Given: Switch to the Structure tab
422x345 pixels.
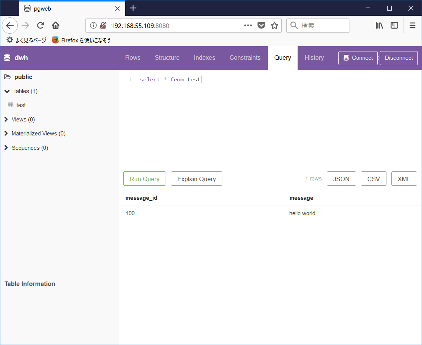Looking at the screenshot, I should (167, 57).
